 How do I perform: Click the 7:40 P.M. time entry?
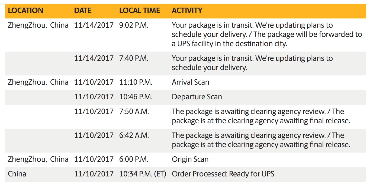coord(134,58)
